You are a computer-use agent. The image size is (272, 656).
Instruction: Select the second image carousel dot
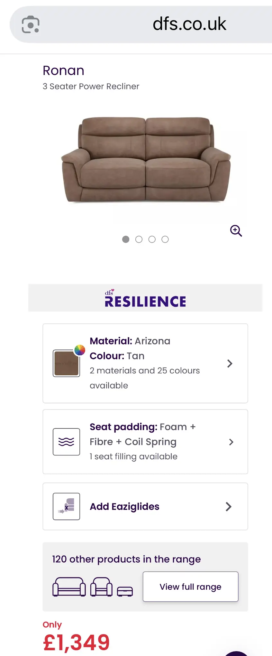coord(139,239)
